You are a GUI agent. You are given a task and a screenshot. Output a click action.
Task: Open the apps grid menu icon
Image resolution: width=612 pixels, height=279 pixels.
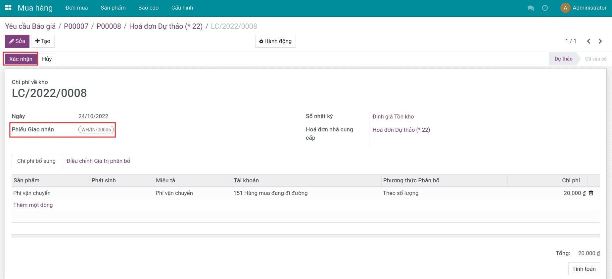pyautogui.click(x=8, y=8)
